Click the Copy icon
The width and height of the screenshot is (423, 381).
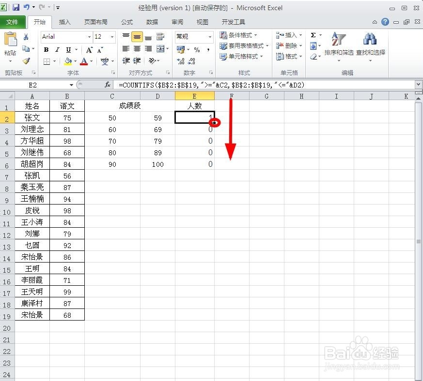pyautogui.click(x=26, y=48)
